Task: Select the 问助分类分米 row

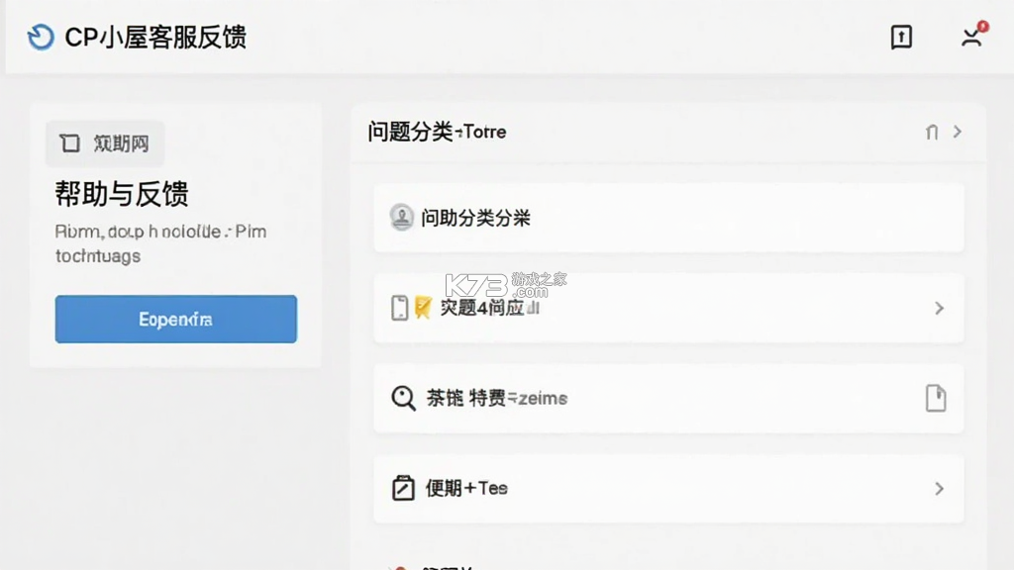Action: 668,218
